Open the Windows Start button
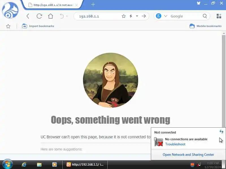This screenshot has height=169, width=226. pyautogui.click(x=8, y=164)
